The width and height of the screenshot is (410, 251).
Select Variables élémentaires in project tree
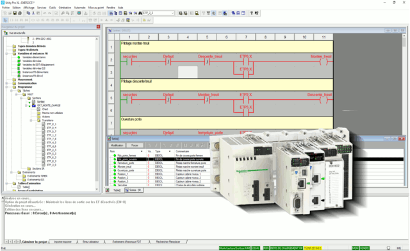tap(34, 57)
